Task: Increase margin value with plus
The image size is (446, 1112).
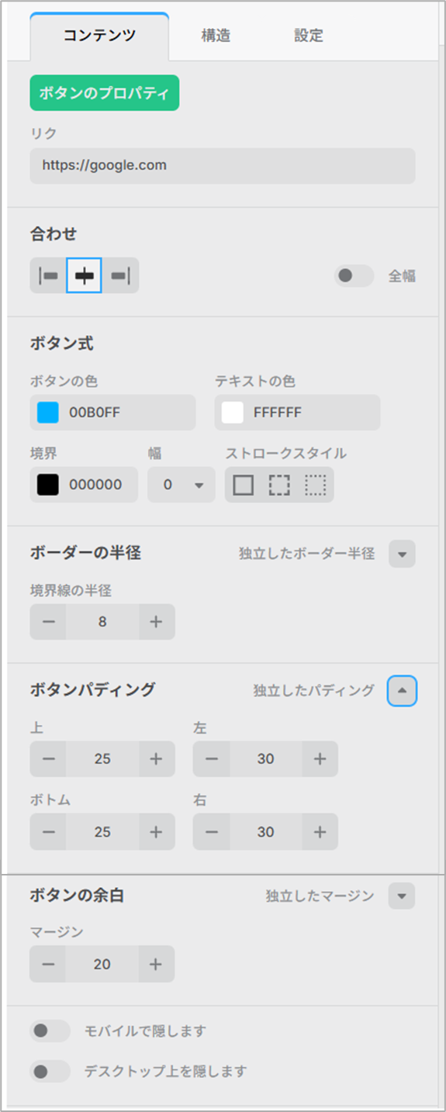Action: click(157, 964)
